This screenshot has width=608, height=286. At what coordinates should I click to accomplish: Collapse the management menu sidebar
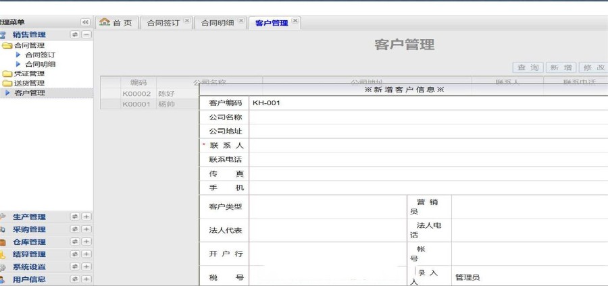coord(85,22)
